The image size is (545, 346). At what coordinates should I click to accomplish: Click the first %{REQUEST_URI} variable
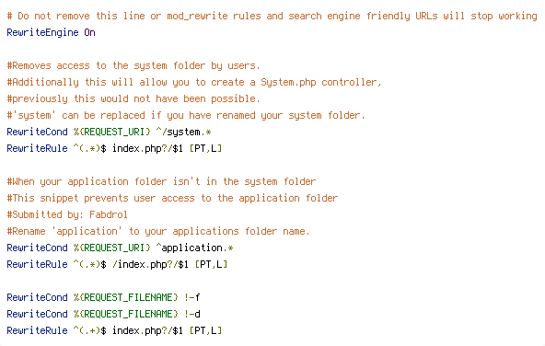pyautogui.click(x=112, y=132)
